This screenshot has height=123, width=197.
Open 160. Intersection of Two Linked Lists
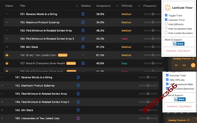click(37, 118)
